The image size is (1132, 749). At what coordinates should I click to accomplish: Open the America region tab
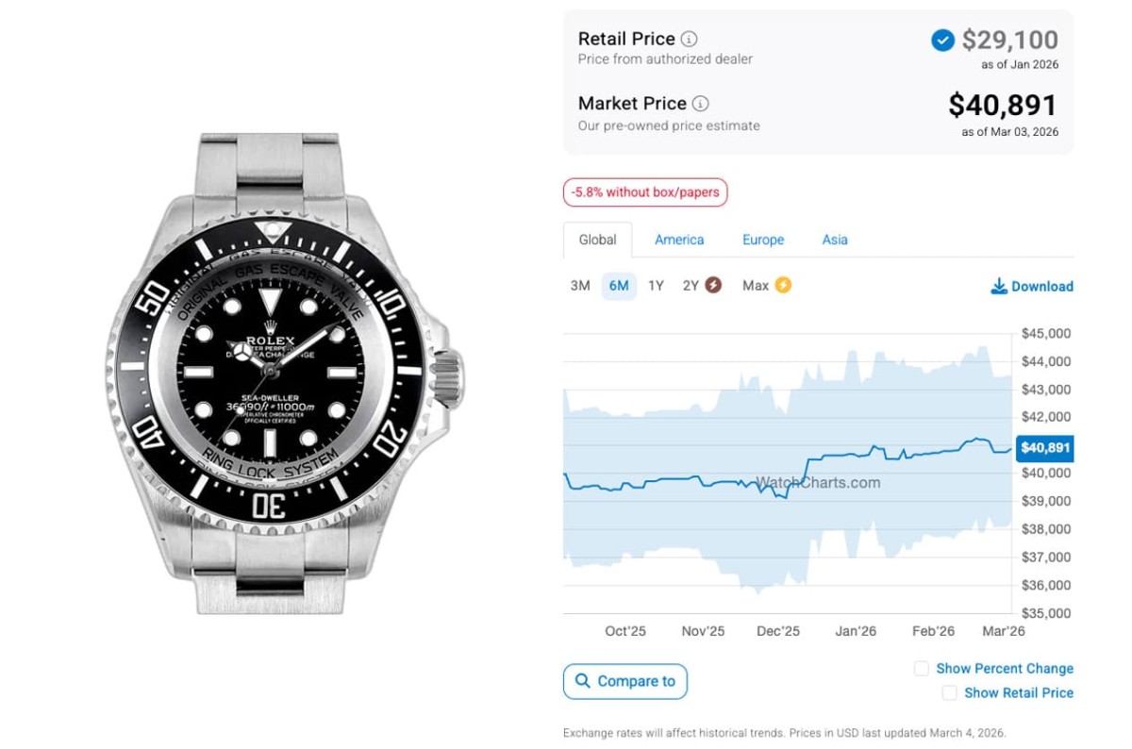tap(679, 240)
